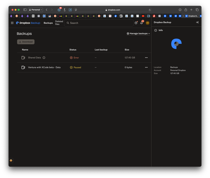Open more options for Shared Data backup

pyautogui.click(x=146, y=58)
